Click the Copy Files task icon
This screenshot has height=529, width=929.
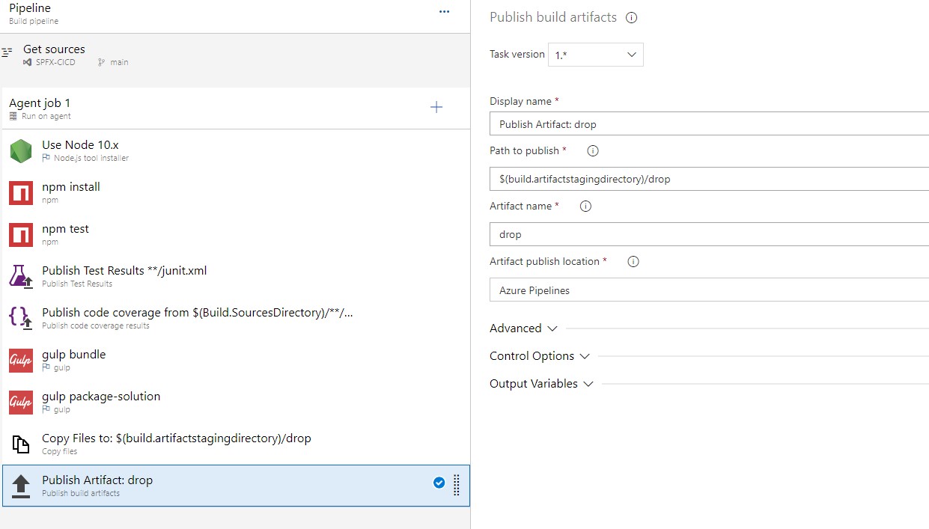pos(21,444)
